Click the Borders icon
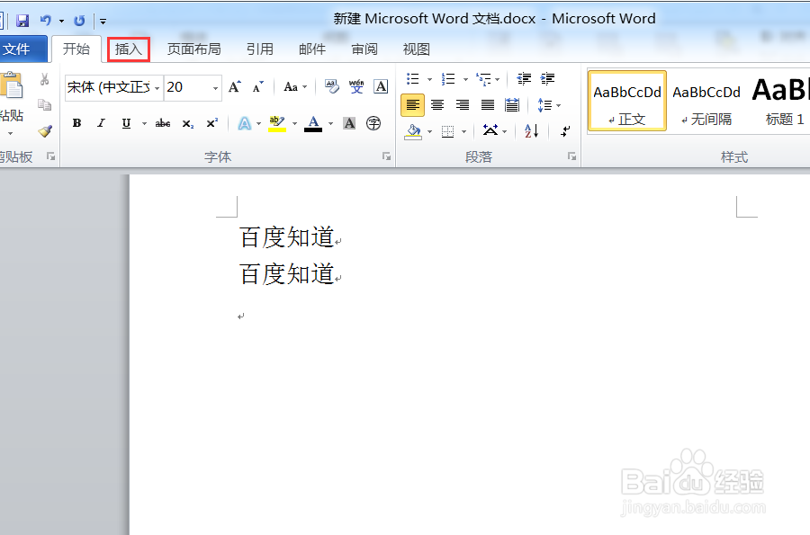Viewport: 810px width, 535px height. pos(448,131)
